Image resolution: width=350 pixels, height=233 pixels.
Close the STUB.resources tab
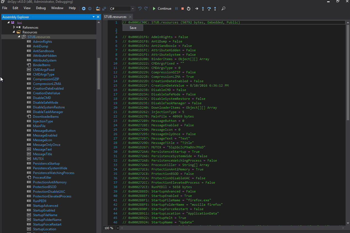[130, 17]
